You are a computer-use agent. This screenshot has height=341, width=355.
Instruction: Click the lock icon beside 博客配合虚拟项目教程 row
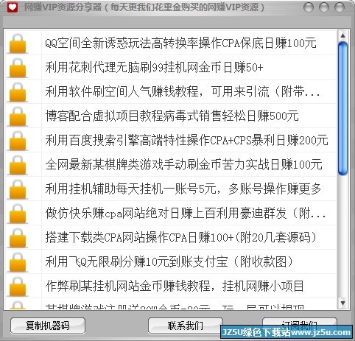(18, 116)
